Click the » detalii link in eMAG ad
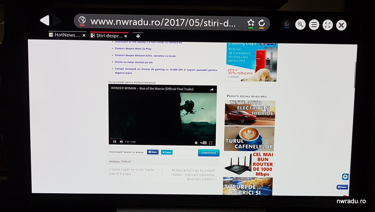Image resolution: width=375 pixels, height=212 pixels. coord(233,77)
